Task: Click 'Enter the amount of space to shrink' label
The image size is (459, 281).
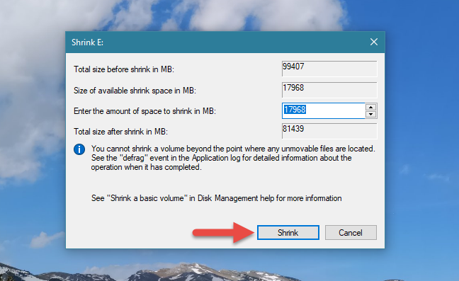Action: (144, 111)
